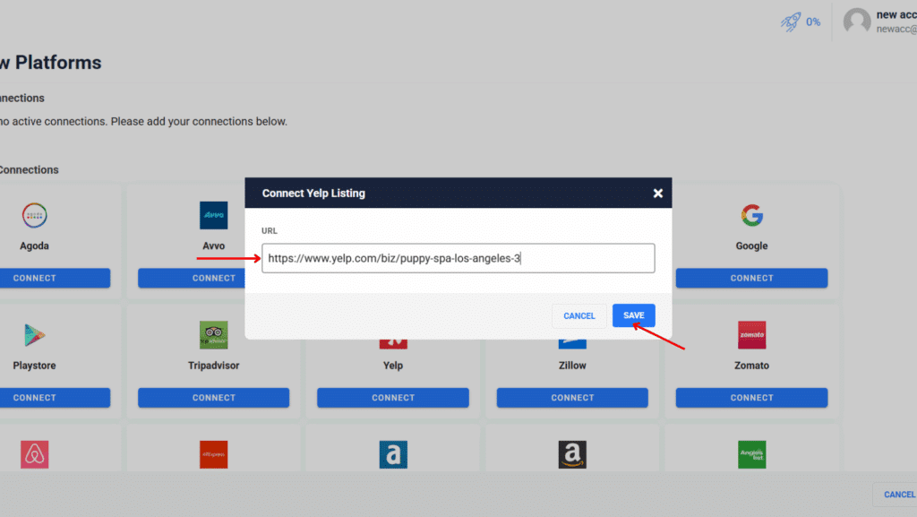This screenshot has width=917, height=517.
Task: Connect the Zillow platform
Action: click(572, 397)
